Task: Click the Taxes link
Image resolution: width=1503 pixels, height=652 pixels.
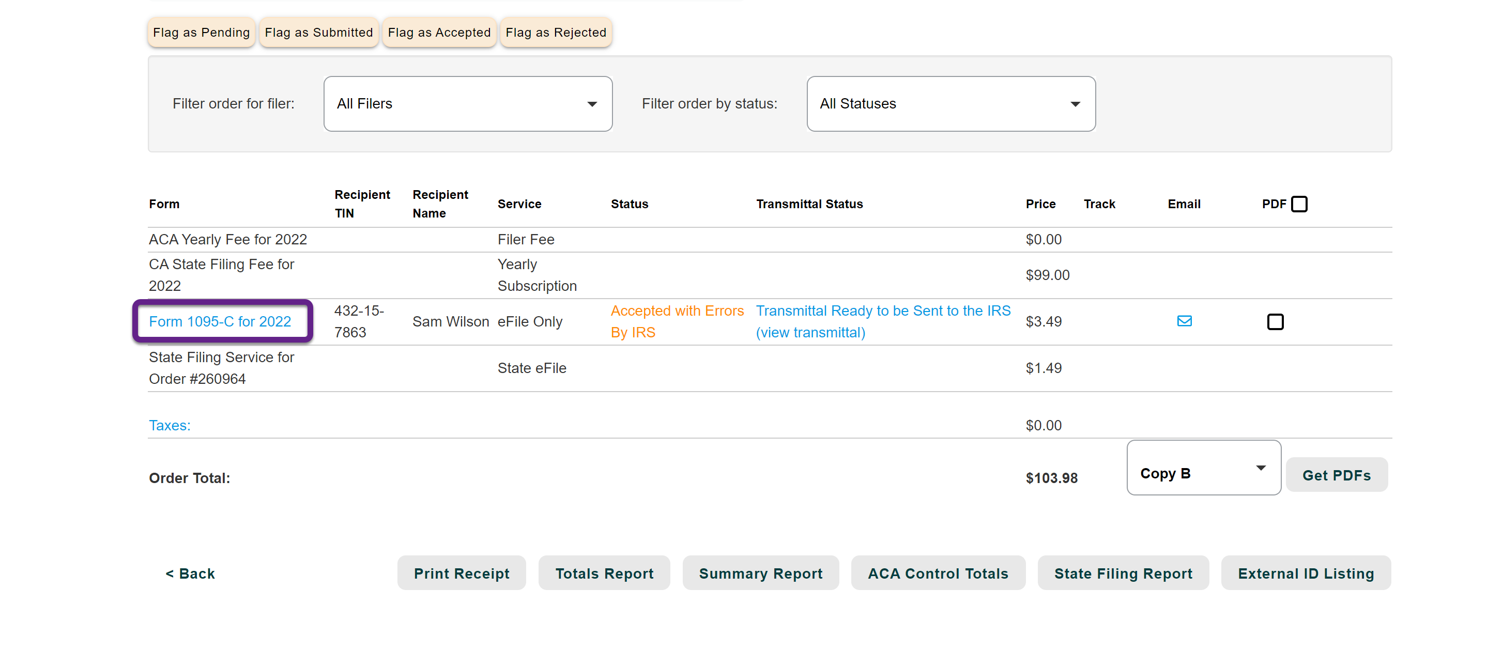Action: click(169, 425)
